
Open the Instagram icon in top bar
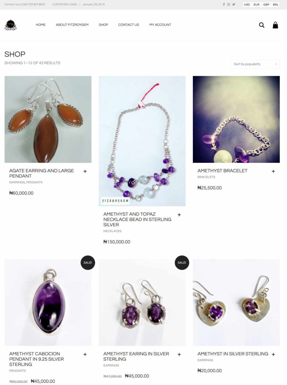click(229, 4)
